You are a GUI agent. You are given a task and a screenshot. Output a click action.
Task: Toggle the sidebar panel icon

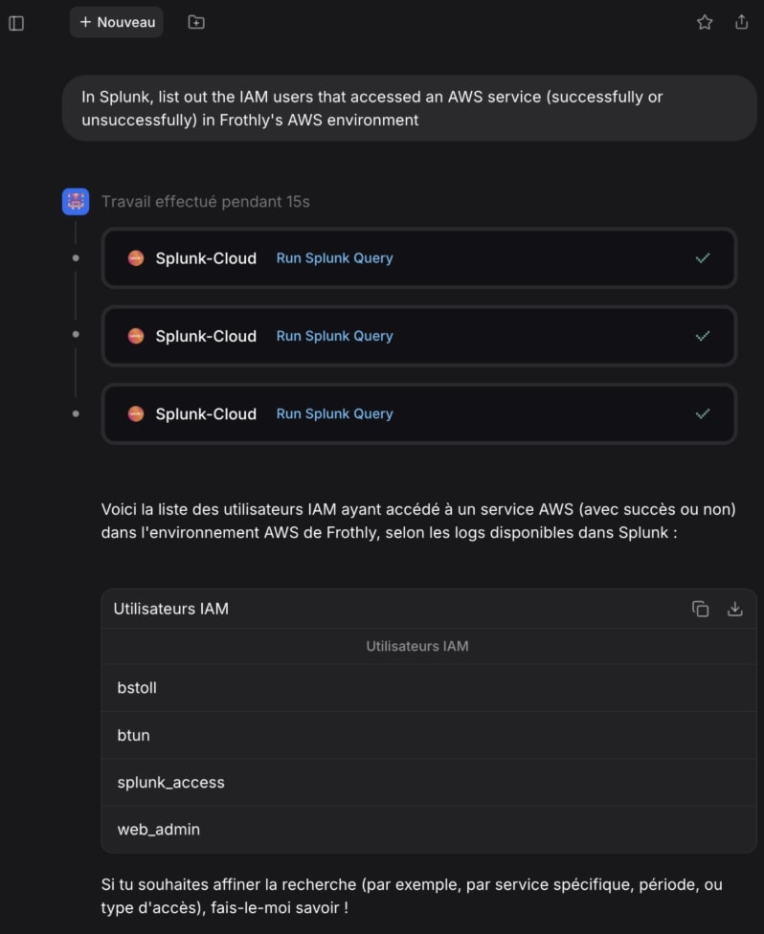16,23
